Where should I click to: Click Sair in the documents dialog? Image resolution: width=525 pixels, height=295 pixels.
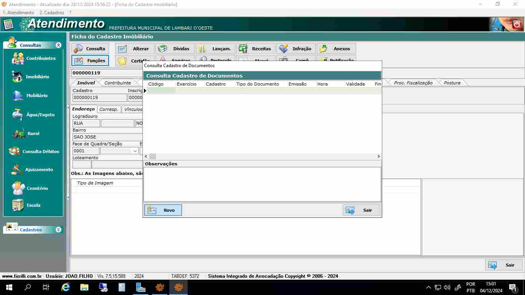coord(361,210)
